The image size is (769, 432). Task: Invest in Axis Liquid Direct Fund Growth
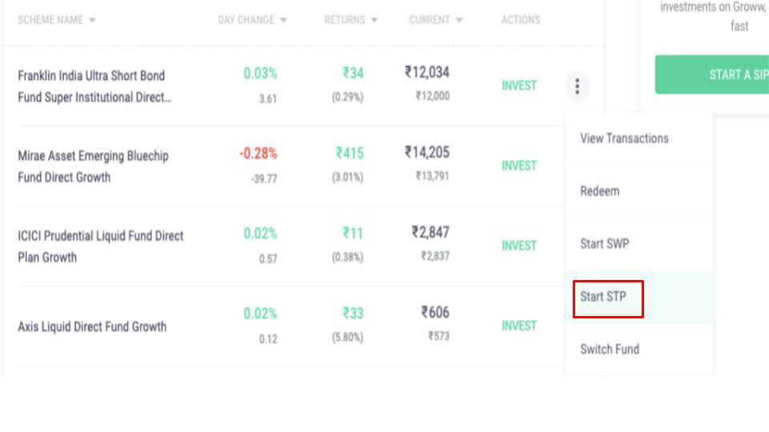pos(519,326)
